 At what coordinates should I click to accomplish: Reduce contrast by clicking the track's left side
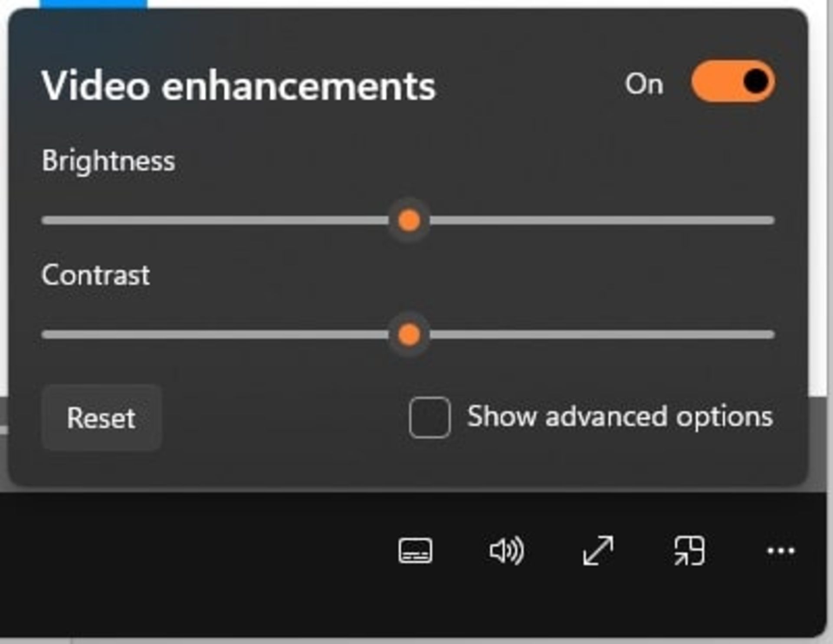(174, 335)
